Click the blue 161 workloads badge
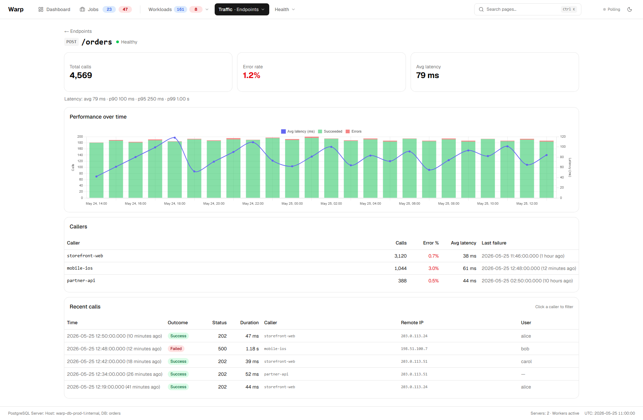643x420 pixels. 181,9
